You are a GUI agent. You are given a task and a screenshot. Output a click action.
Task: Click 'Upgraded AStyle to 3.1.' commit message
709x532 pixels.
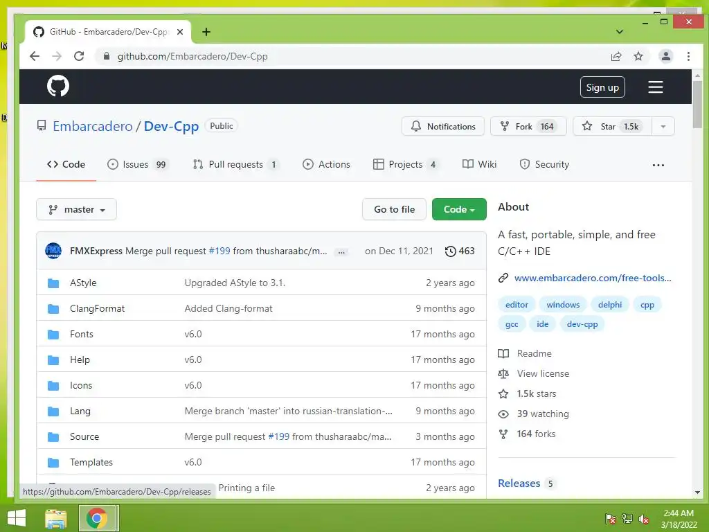(235, 283)
